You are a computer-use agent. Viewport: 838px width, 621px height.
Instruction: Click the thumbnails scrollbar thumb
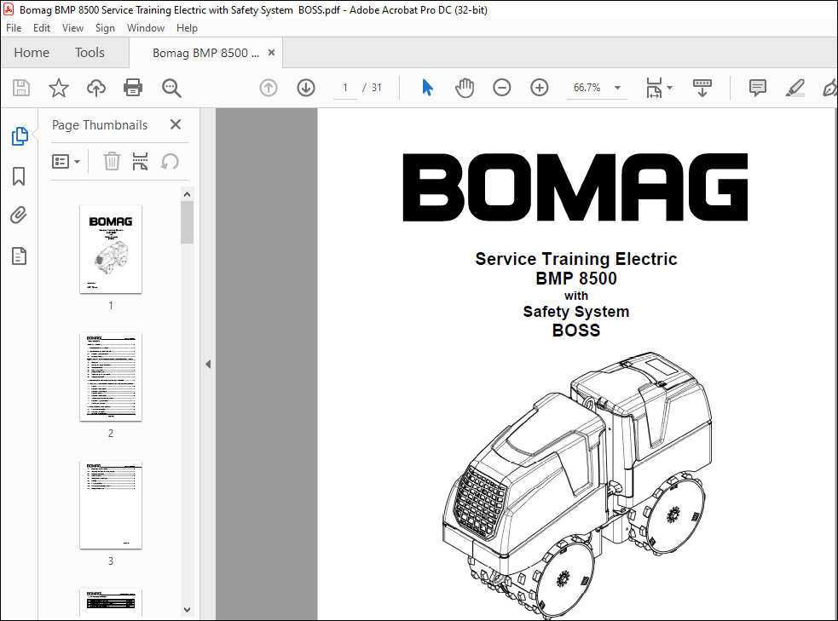tap(187, 222)
